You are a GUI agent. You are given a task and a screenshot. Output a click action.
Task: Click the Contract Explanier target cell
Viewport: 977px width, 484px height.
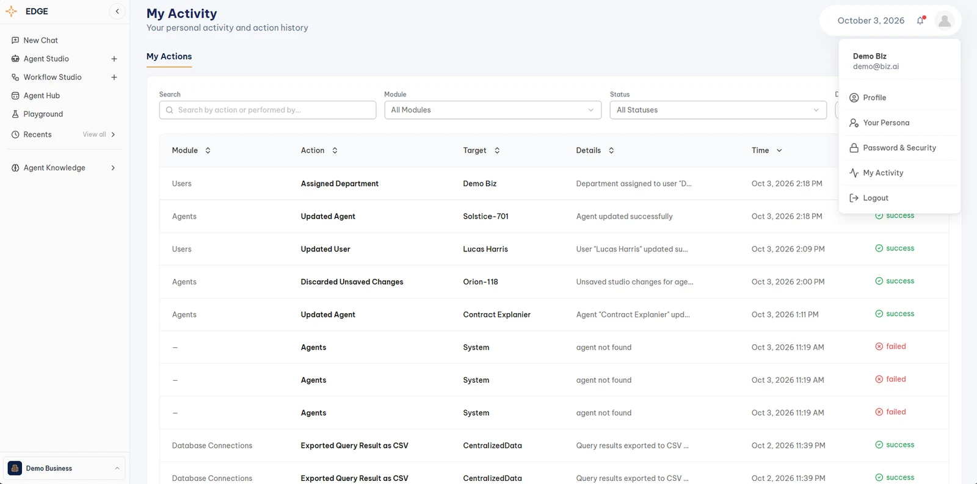click(x=496, y=314)
